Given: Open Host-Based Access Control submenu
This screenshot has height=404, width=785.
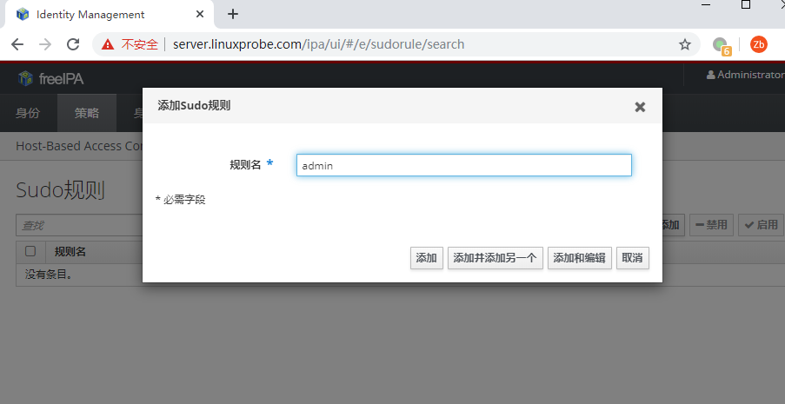Looking at the screenshot, I should [x=79, y=146].
